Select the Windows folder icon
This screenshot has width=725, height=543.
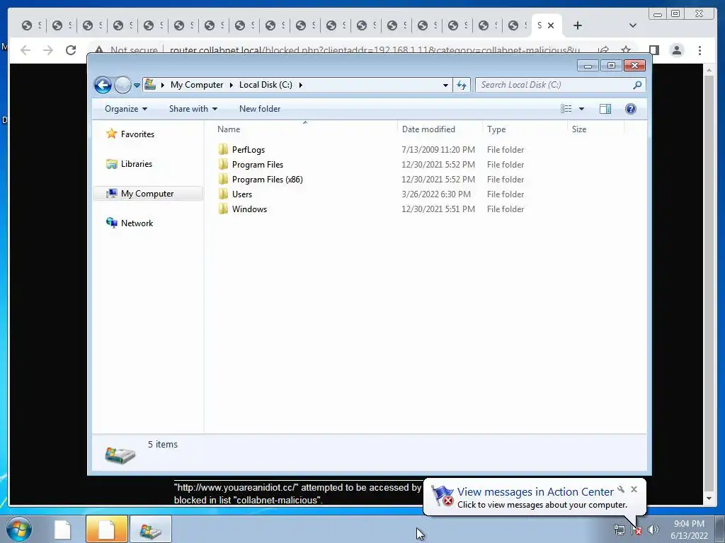coord(223,209)
